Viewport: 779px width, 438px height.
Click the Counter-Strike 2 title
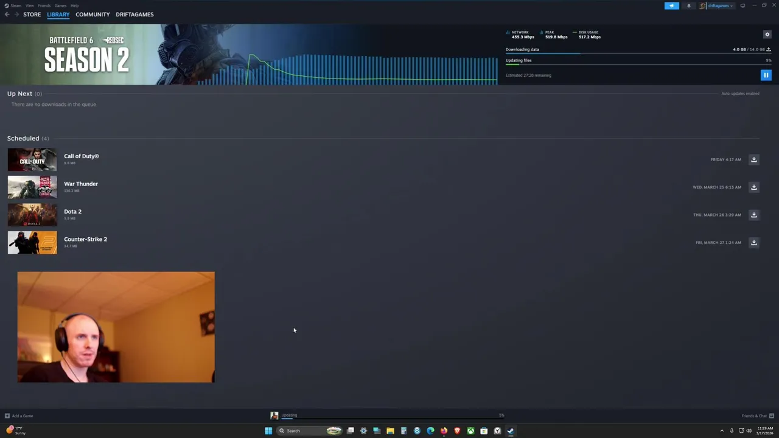(85, 239)
